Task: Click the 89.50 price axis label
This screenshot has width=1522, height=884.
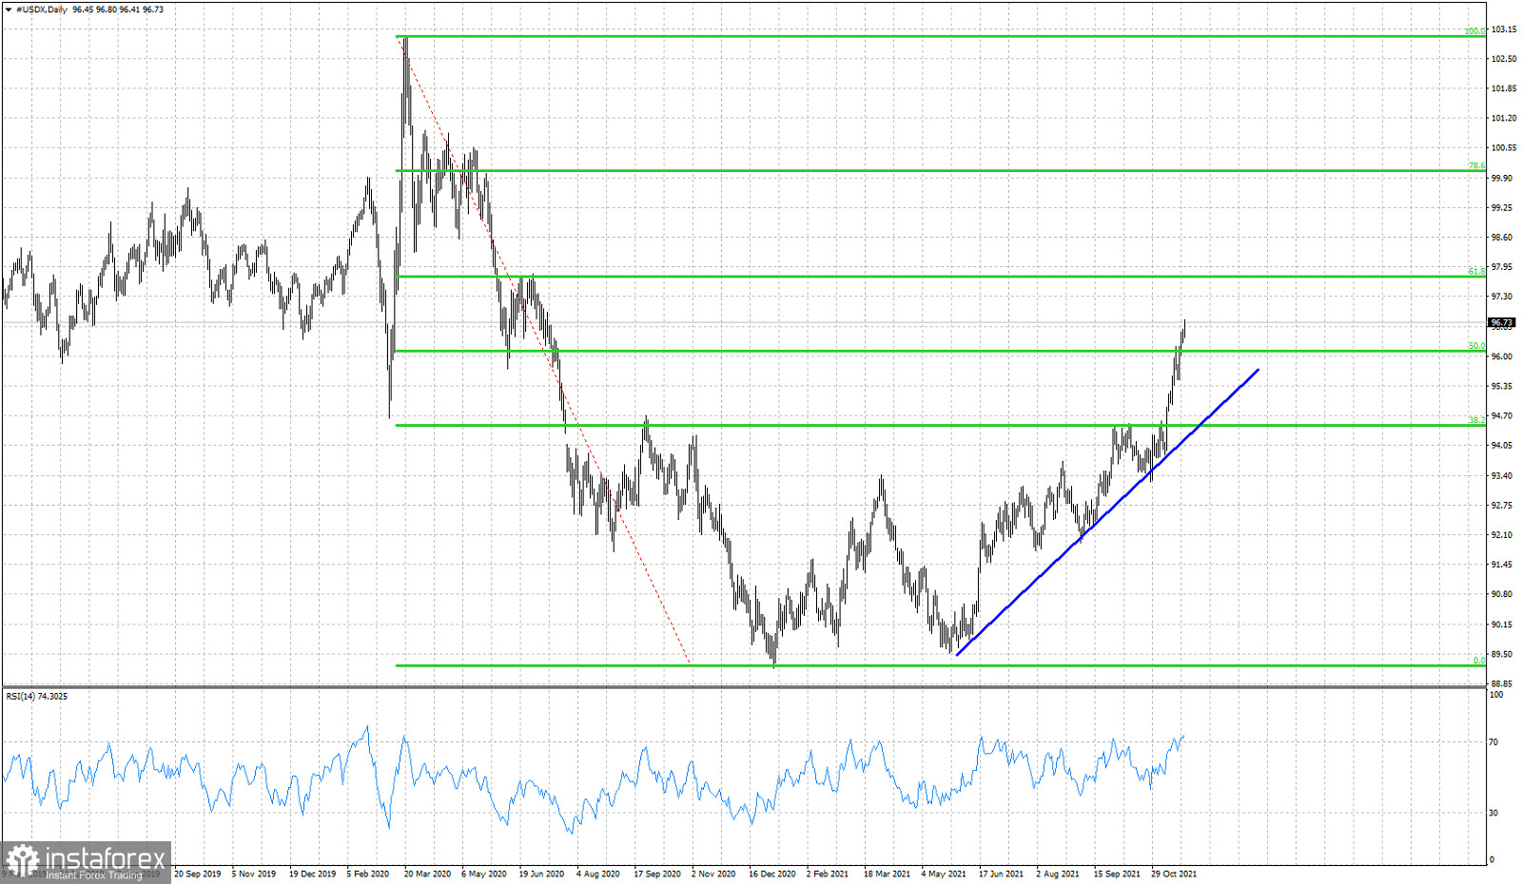Action: [1502, 655]
